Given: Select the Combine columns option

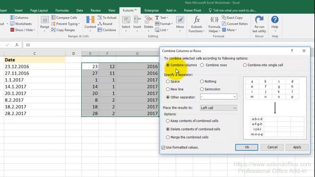Looking at the screenshot, I should click(182, 65).
